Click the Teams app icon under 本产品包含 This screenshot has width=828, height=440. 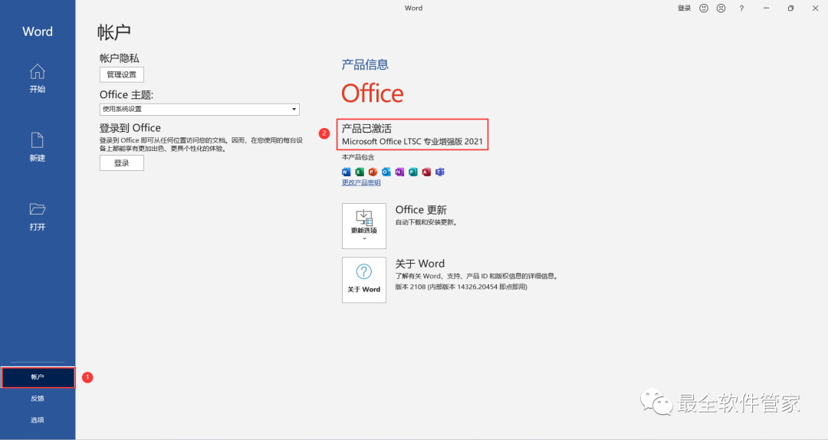tap(440, 172)
